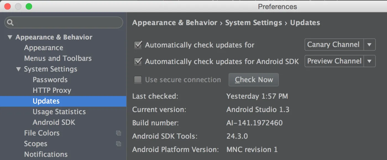
Task: Collapse the Appearance & Behavior section
Action: click(10, 37)
